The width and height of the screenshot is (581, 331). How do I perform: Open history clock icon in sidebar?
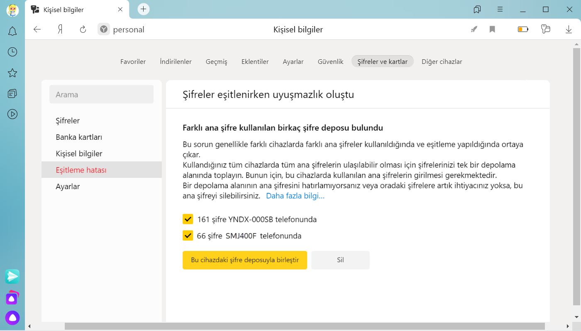[x=12, y=52]
